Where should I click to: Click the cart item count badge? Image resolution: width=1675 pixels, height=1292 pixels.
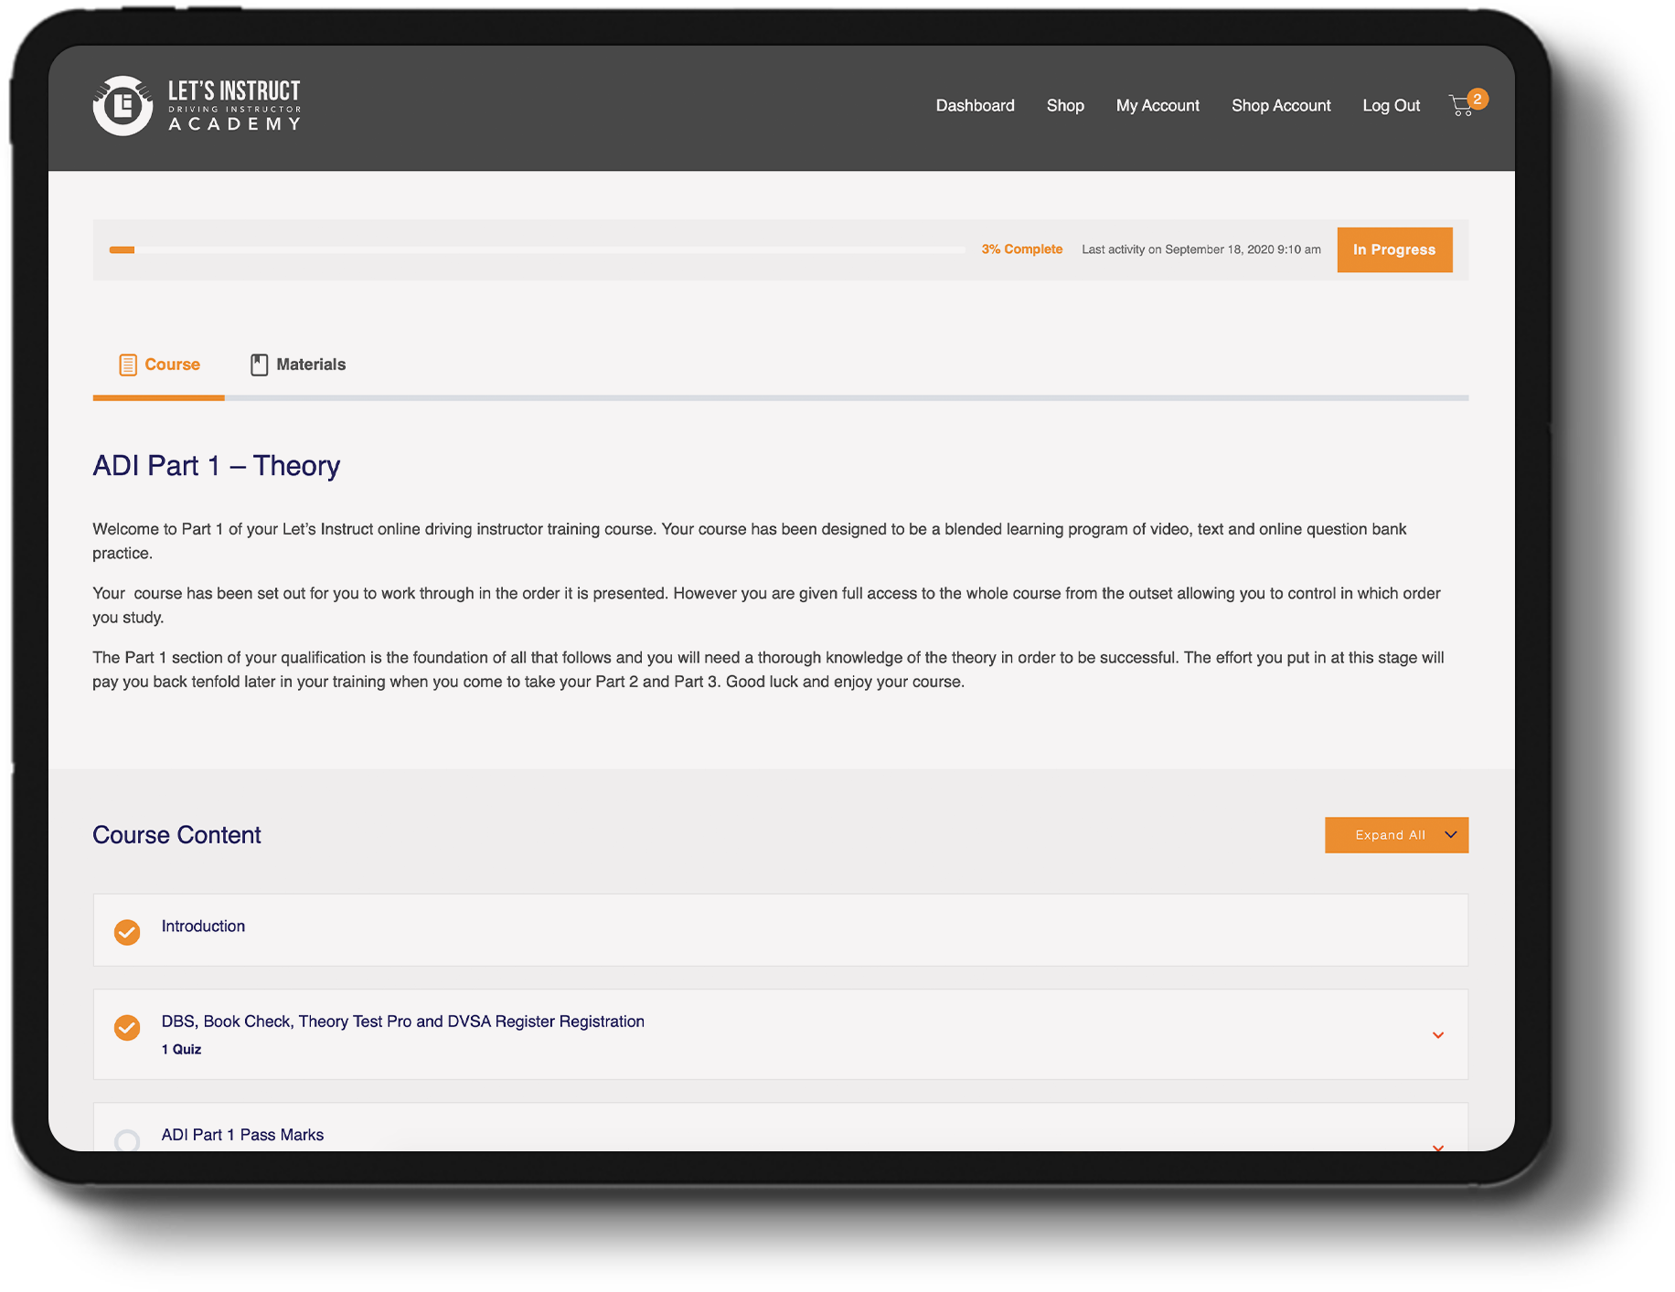[x=1477, y=99]
